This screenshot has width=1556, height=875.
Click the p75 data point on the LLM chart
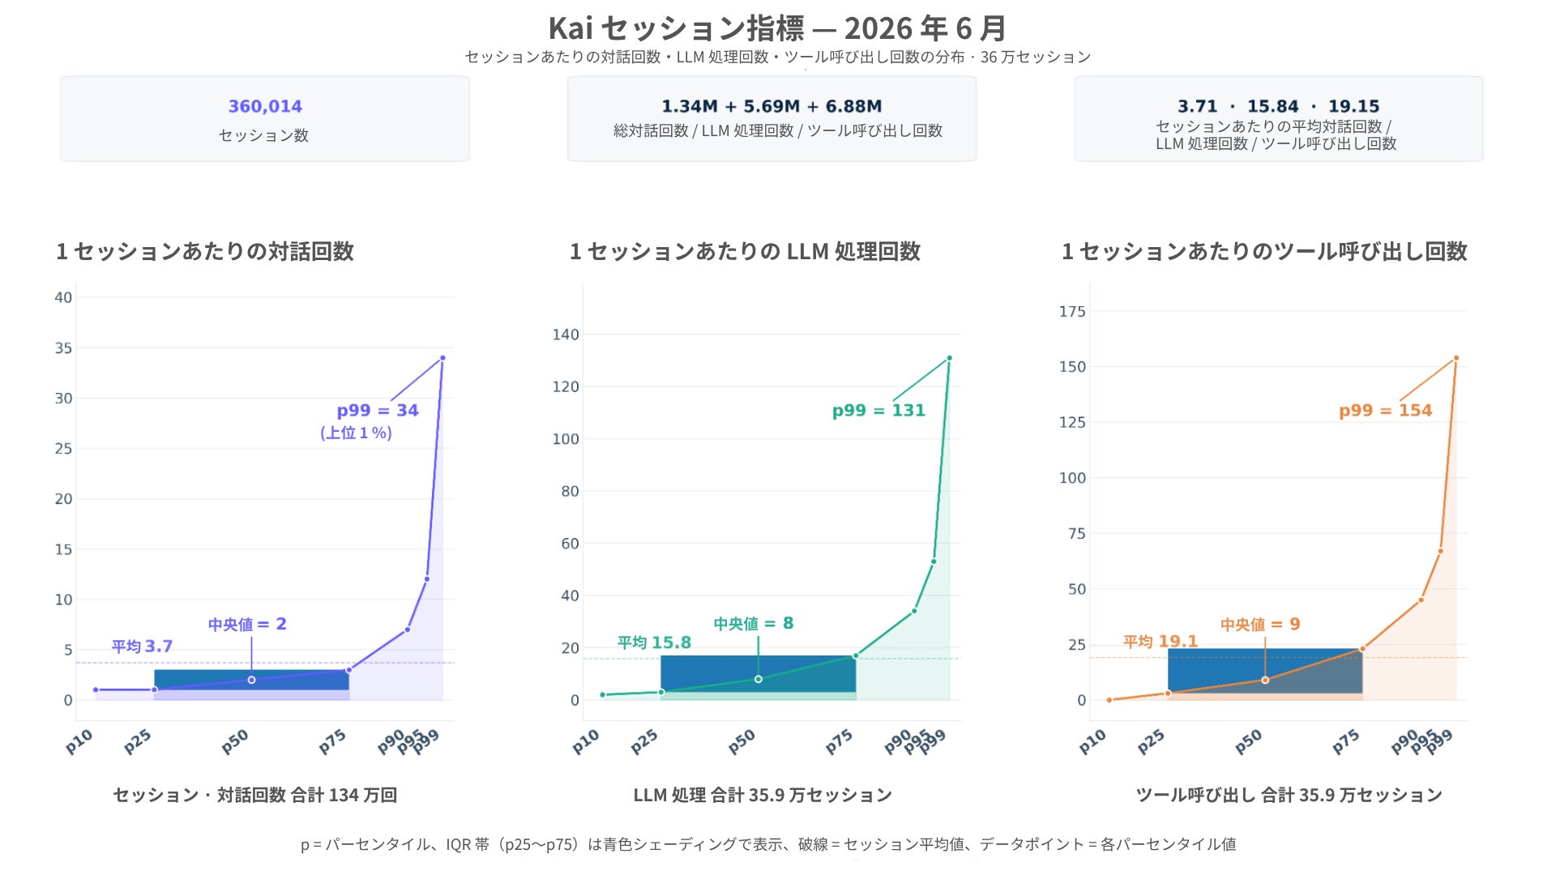[x=856, y=655]
